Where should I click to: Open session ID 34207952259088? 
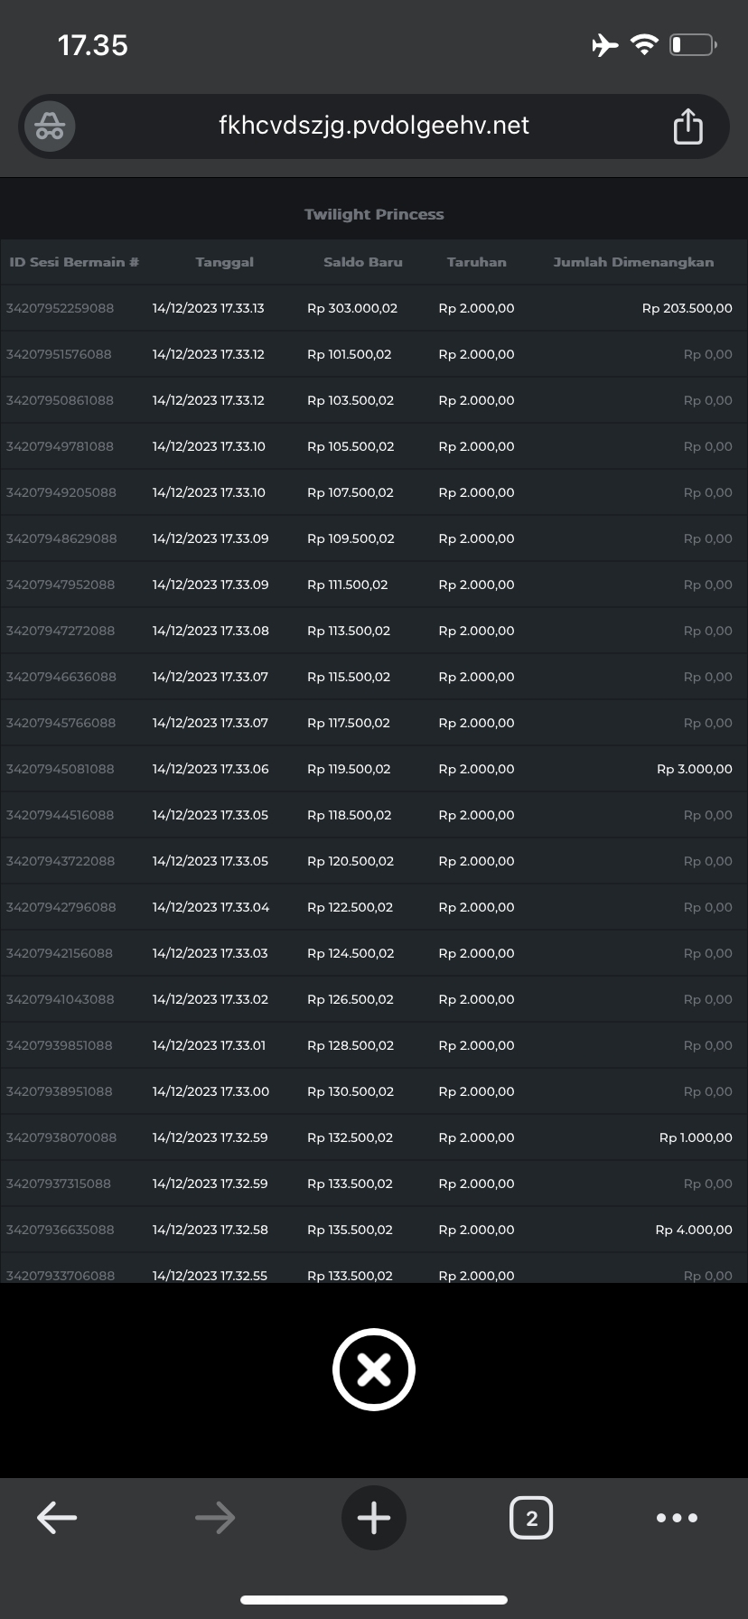(x=61, y=308)
